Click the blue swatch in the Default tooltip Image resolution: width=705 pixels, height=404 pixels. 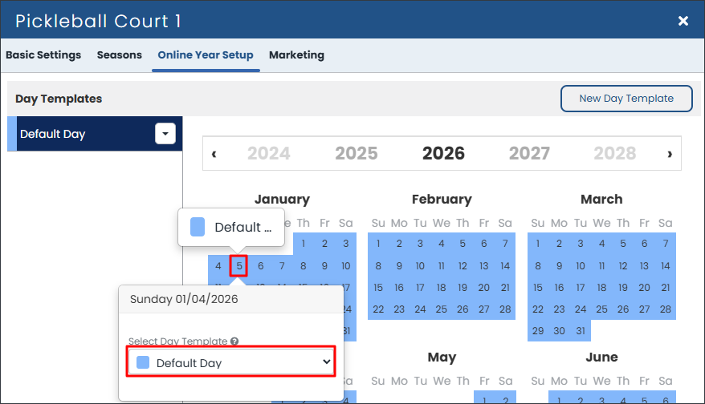tap(198, 227)
